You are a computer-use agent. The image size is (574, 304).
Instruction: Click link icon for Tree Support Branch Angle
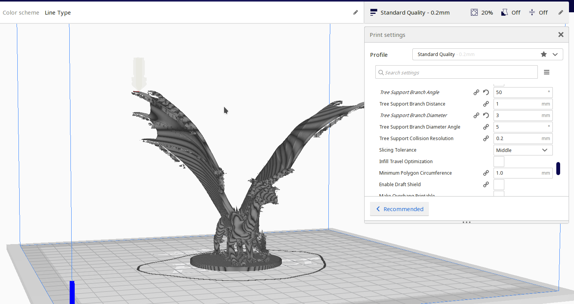click(x=477, y=93)
